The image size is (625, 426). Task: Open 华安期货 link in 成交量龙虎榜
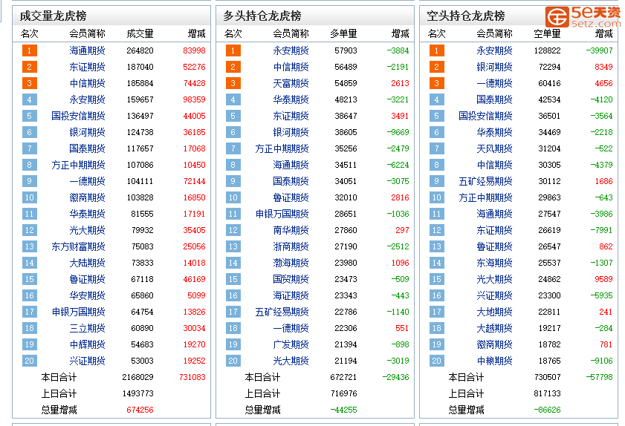[87, 295]
